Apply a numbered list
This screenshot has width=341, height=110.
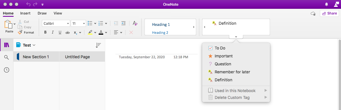(x=101, y=23)
